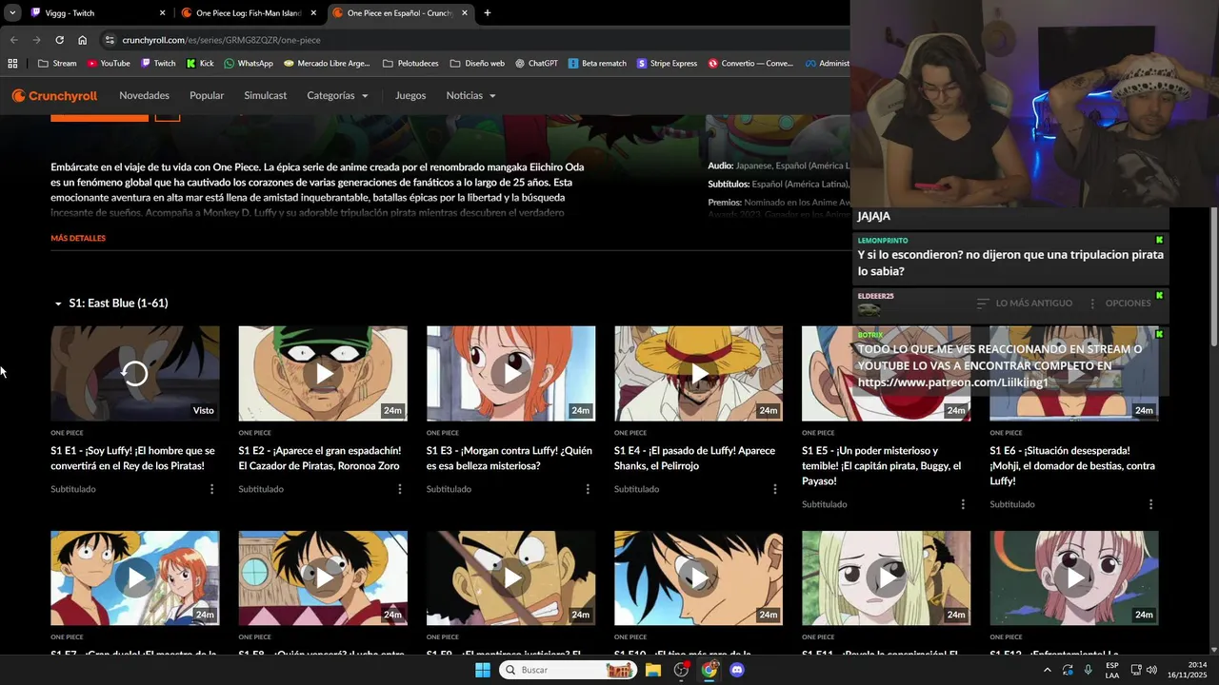Close the One Piece en Español tab
This screenshot has width=1219, height=685.
click(x=465, y=13)
